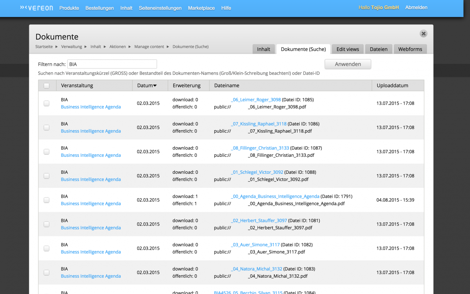Open the Seiteneinstellungen menu
The width and height of the screenshot is (470, 294).
[160, 8]
